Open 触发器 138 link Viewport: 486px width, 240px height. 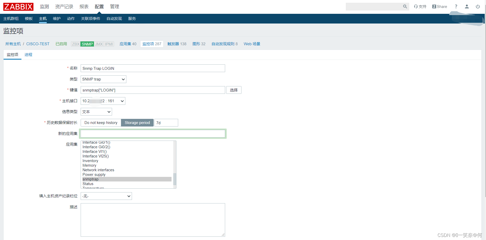click(177, 44)
